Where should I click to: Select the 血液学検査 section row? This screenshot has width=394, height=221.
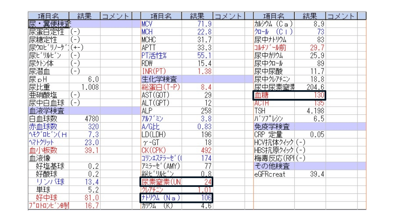pos(46,111)
